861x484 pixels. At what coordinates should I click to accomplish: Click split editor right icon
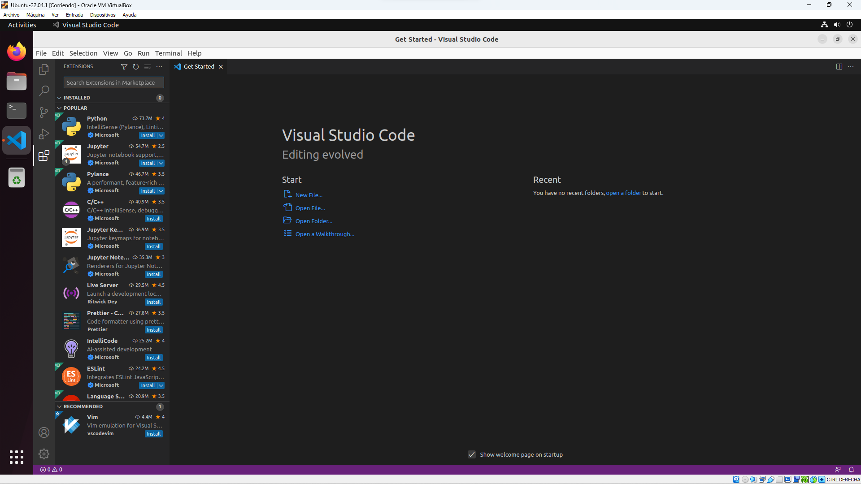(x=839, y=67)
